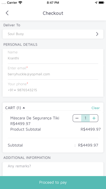Select the Deliver To Soul Buoy row
The width and height of the screenshot is (106, 189).
pos(53,34)
